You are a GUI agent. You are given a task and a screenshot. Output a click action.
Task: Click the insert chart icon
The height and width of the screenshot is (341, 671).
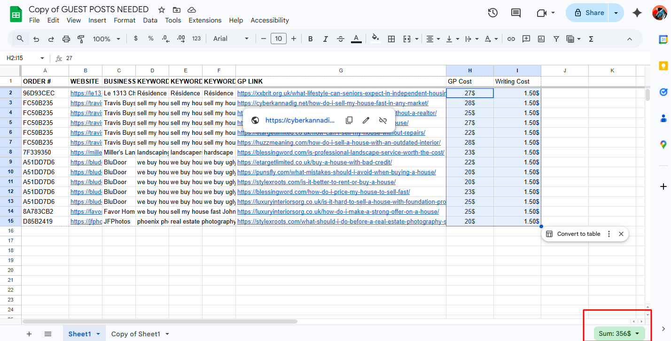[x=541, y=39]
